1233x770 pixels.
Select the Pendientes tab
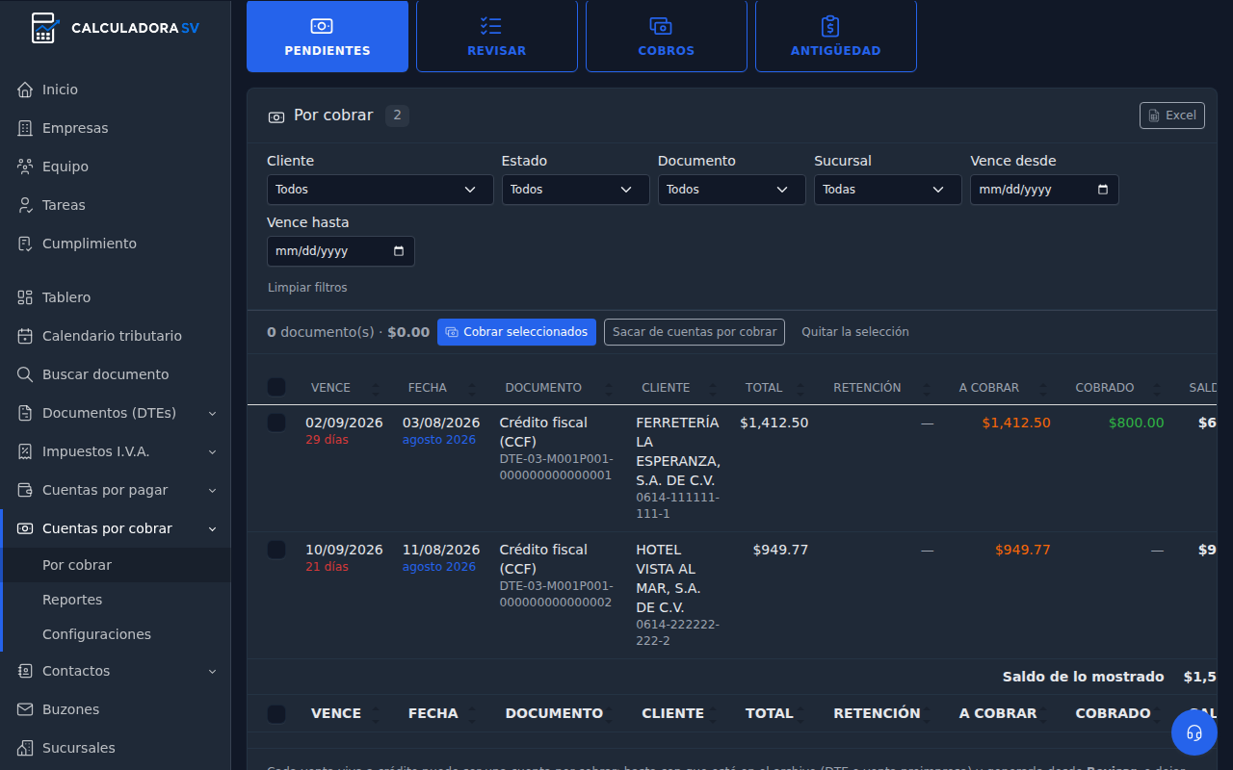[x=328, y=36]
